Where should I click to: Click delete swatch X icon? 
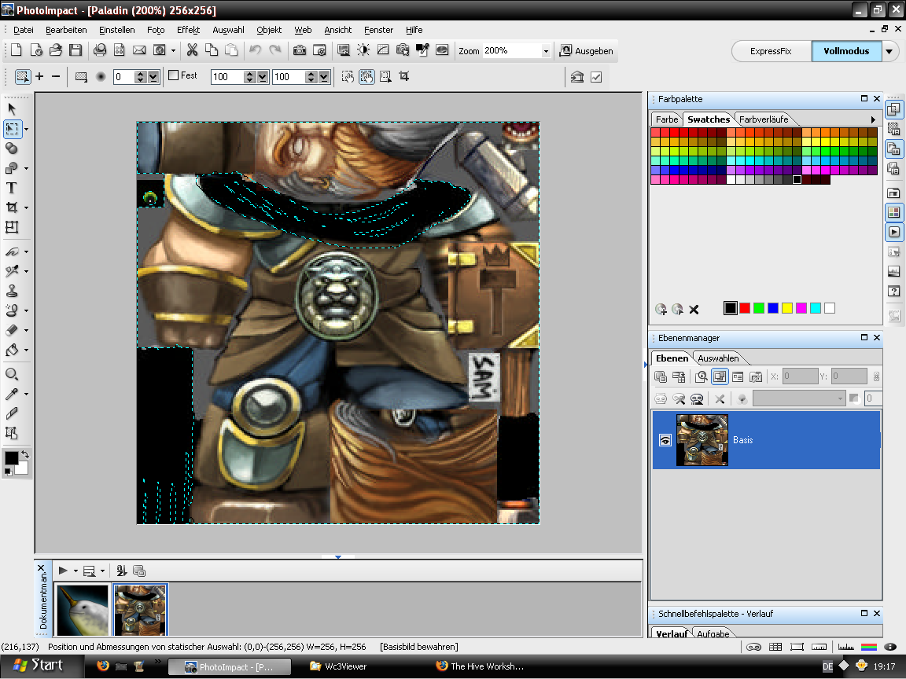click(694, 310)
